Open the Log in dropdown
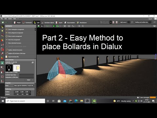Screen dimensions: 157x118 (x=151, y=19)
